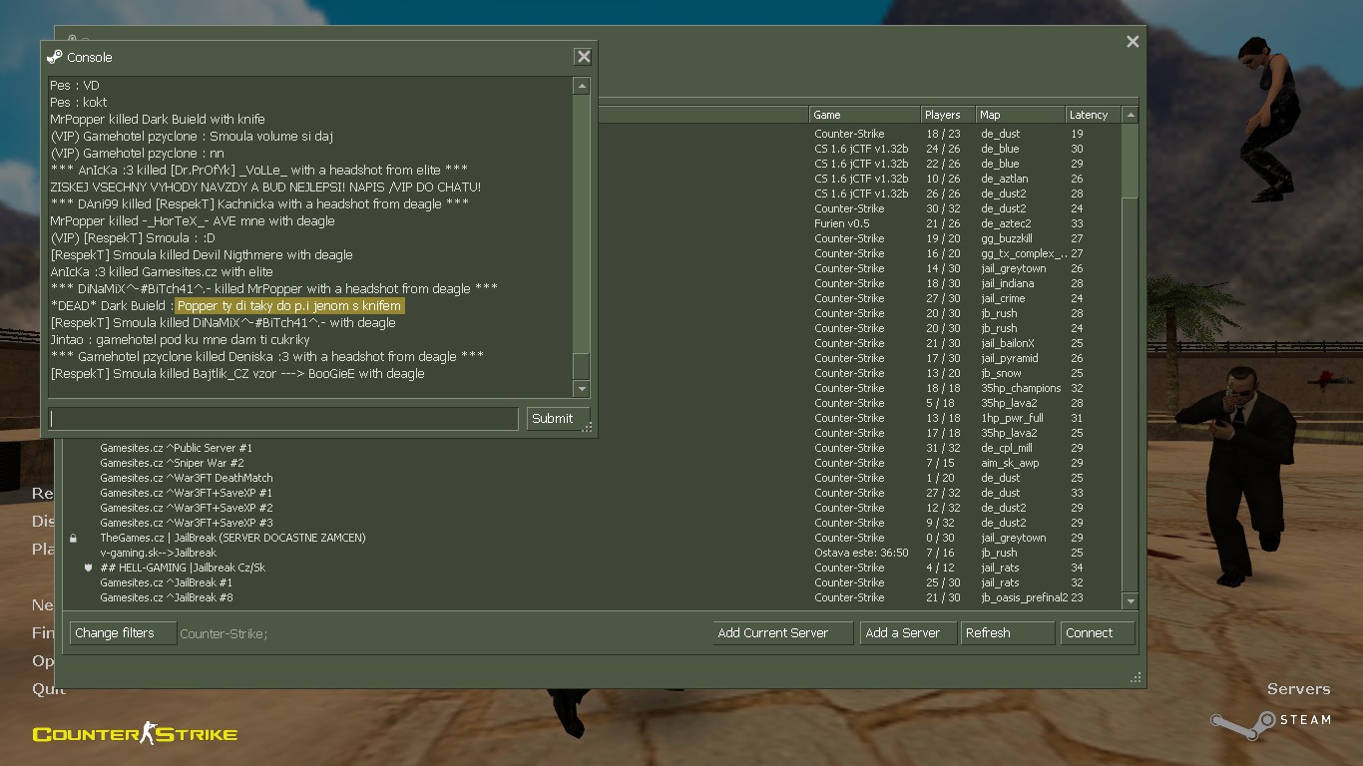Image resolution: width=1363 pixels, height=766 pixels.
Task: Click the Connect button
Action: (x=1098, y=633)
